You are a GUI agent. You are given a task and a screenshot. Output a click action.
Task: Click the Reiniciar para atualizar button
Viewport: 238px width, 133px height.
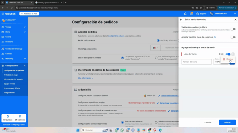point(227,8)
